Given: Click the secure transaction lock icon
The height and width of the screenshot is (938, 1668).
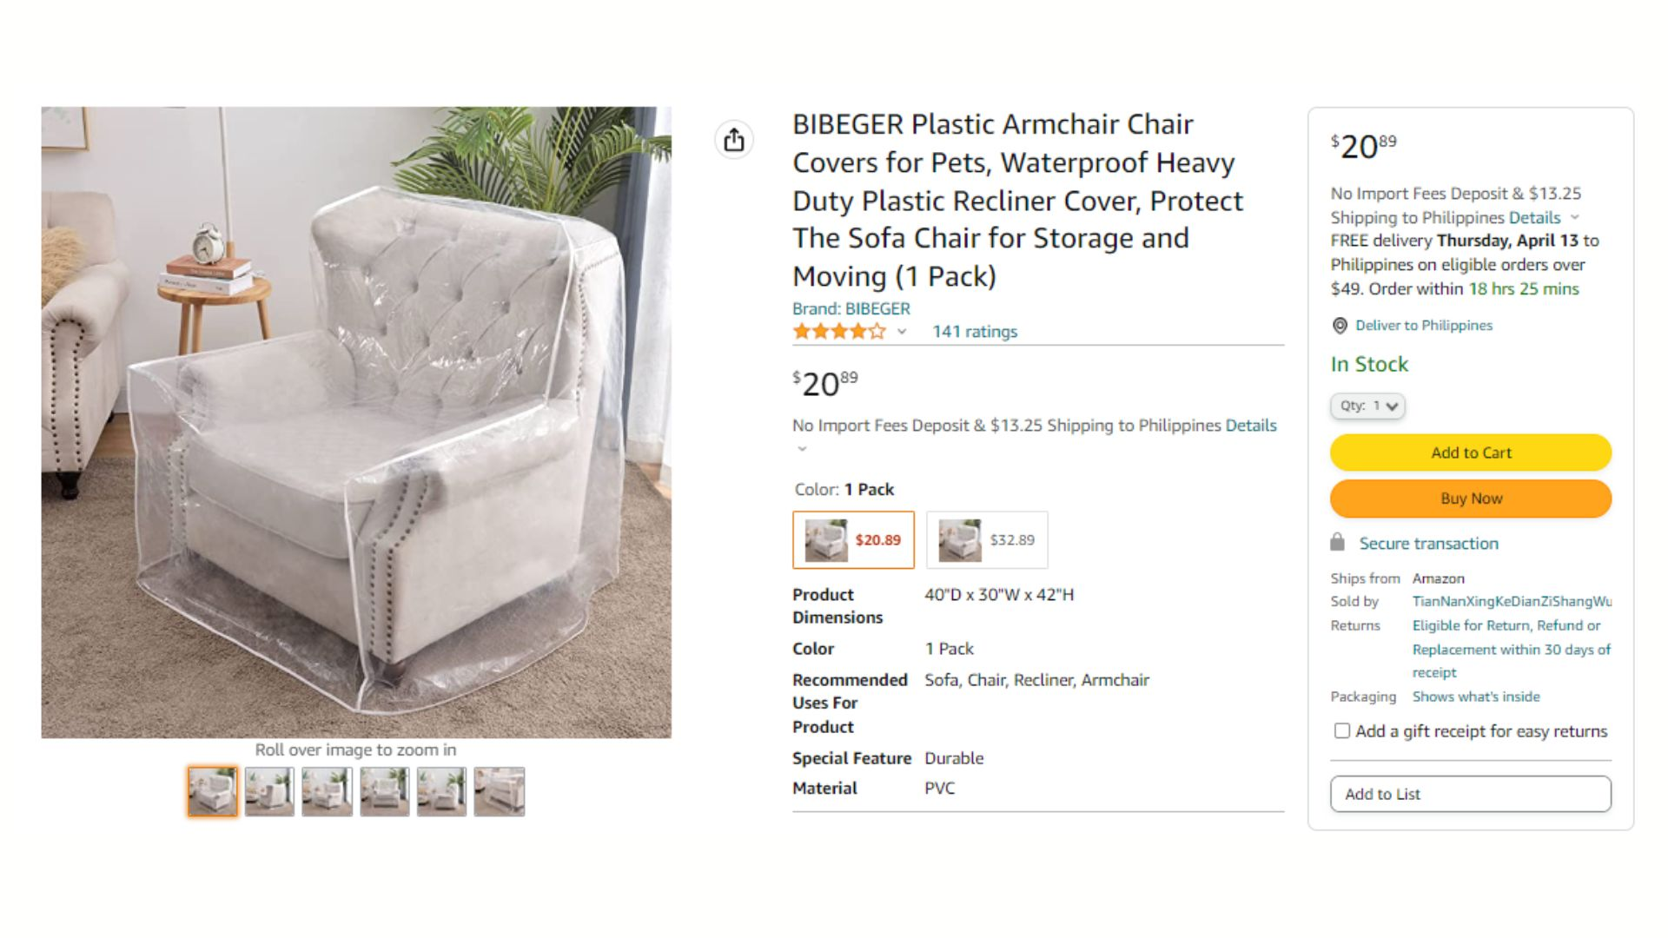Looking at the screenshot, I should [x=1337, y=543].
